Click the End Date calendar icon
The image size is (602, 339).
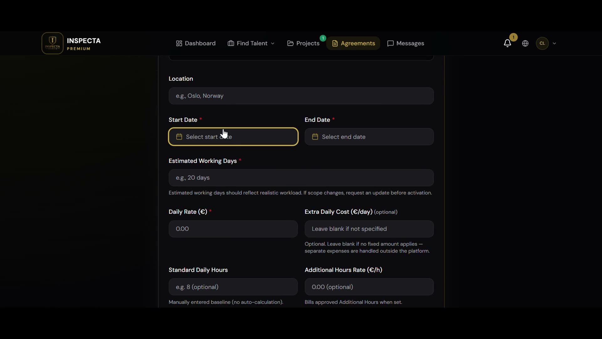315,137
